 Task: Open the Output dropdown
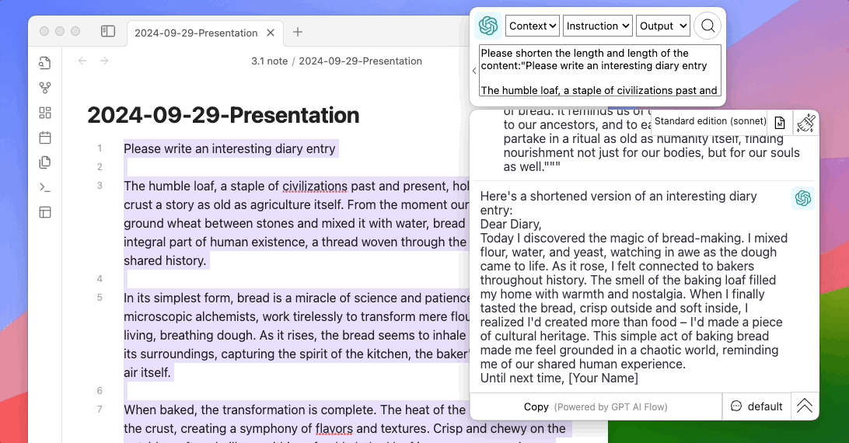point(662,26)
